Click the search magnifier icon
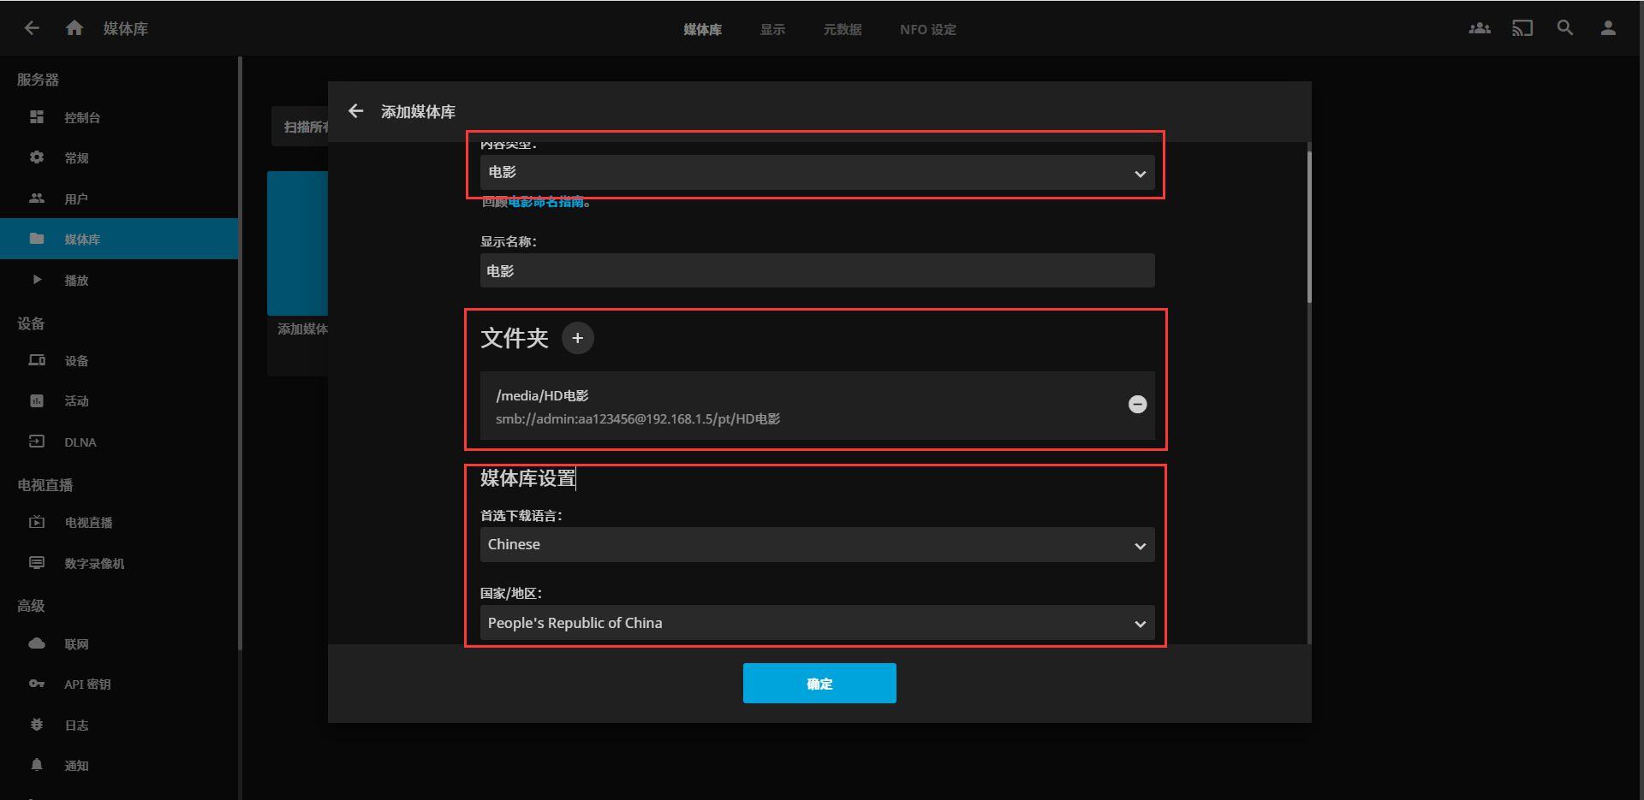1644x800 pixels. pos(1564,28)
